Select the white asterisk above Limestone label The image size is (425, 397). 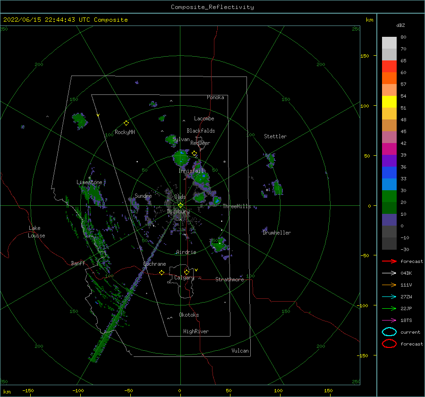(x=89, y=178)
